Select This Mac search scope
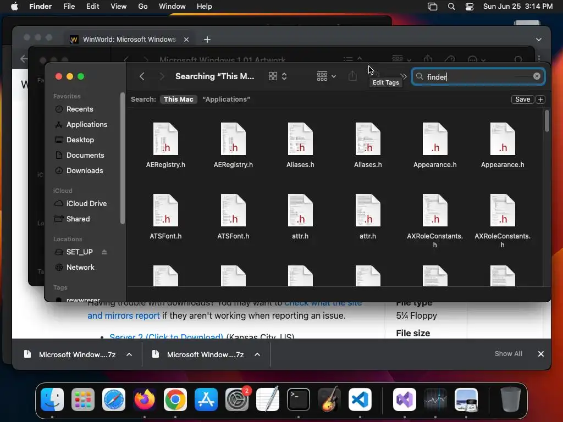Viewport: 563px width, 422px height. (179, 99)
